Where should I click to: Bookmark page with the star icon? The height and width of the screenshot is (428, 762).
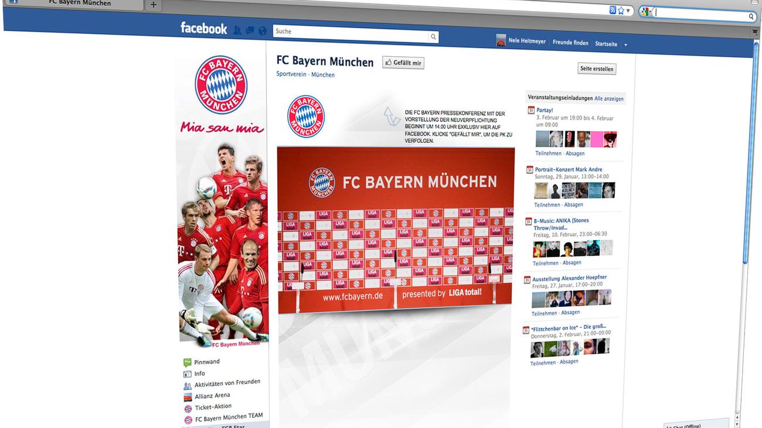click(x=621, y=11)
